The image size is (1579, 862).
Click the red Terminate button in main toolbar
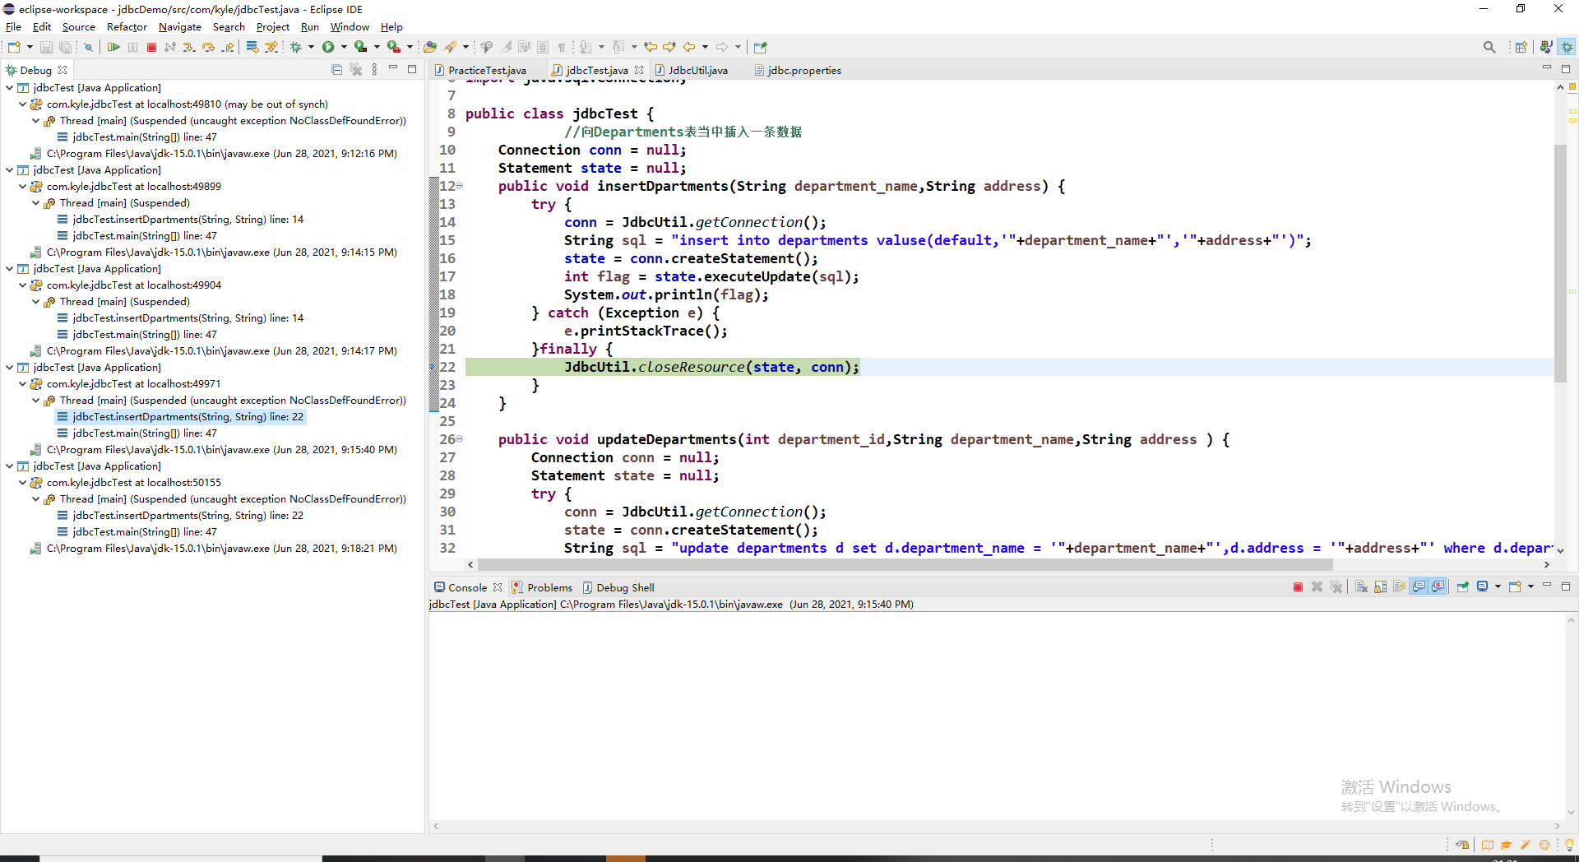(151, 48)
